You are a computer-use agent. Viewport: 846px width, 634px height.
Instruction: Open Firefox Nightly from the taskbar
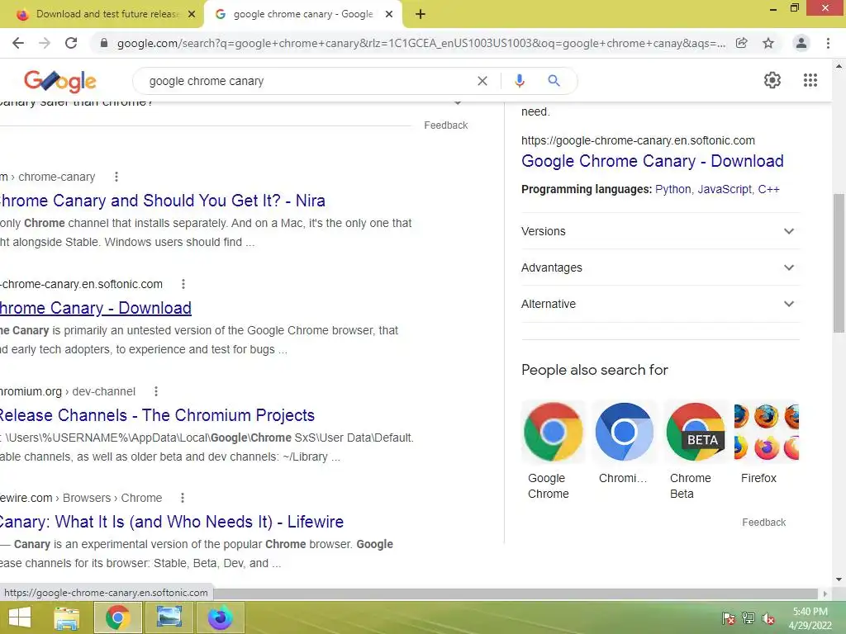pyautogui.click(x=220, y=617)
